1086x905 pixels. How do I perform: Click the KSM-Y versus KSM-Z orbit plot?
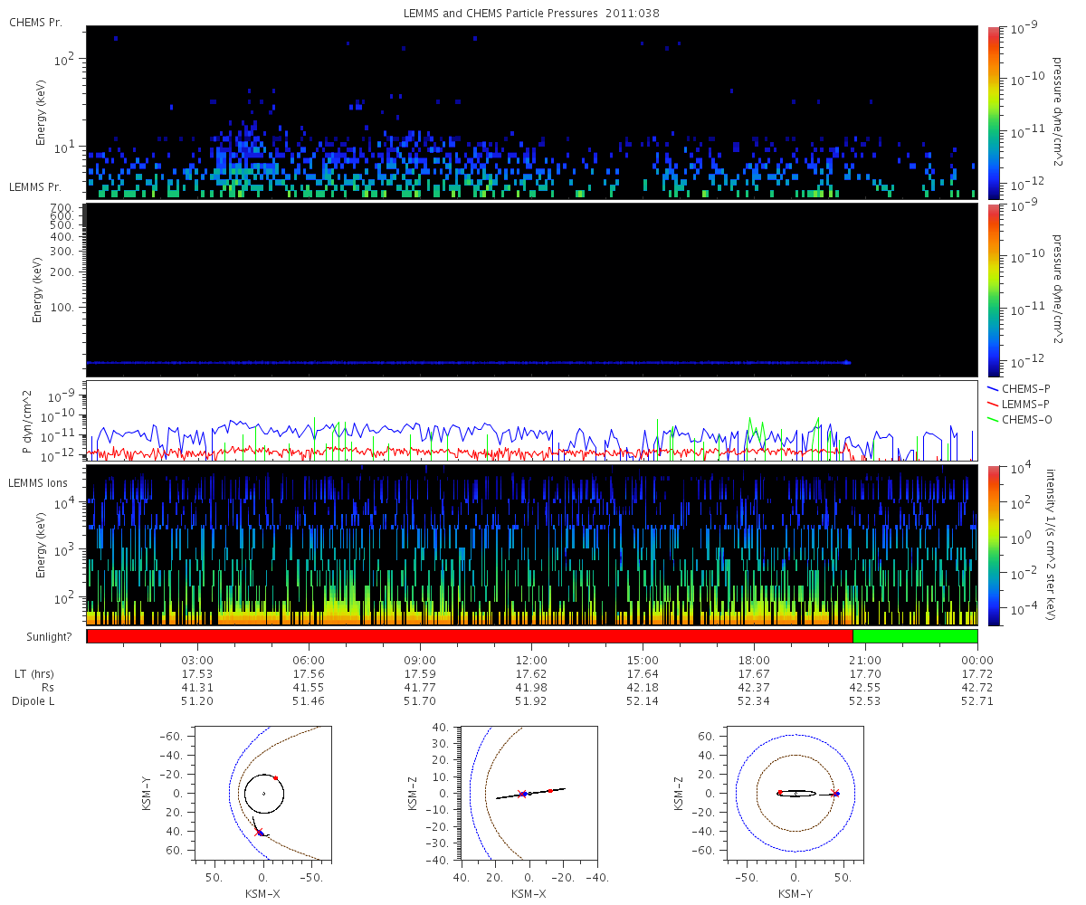(795, 792)
